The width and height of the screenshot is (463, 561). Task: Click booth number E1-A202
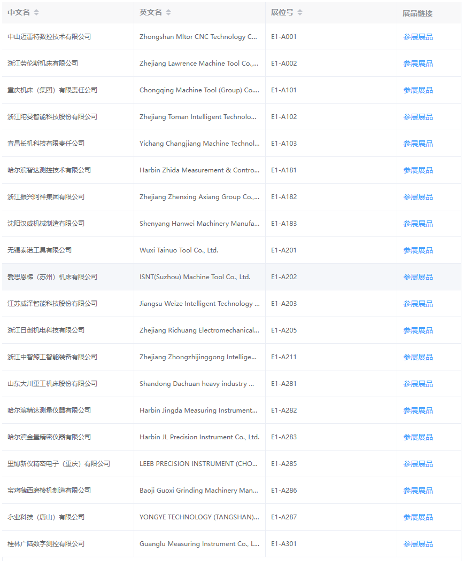[x=284, y=276]
